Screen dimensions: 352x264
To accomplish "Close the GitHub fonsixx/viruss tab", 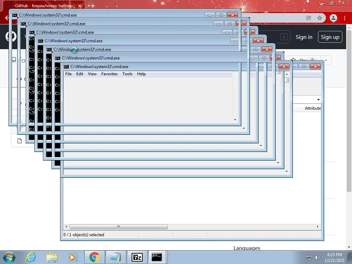I will 80,6.
